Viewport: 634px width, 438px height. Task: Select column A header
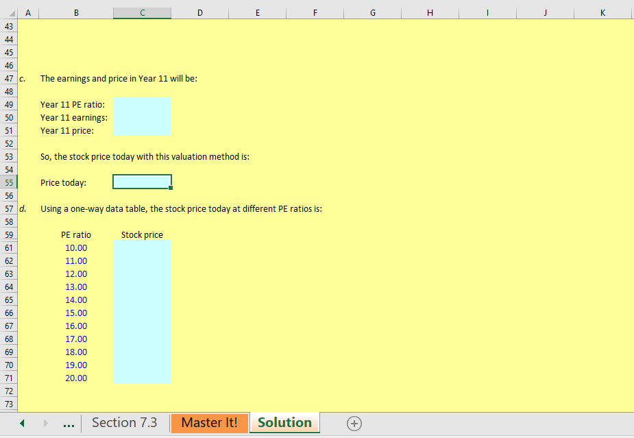[28, 13]
